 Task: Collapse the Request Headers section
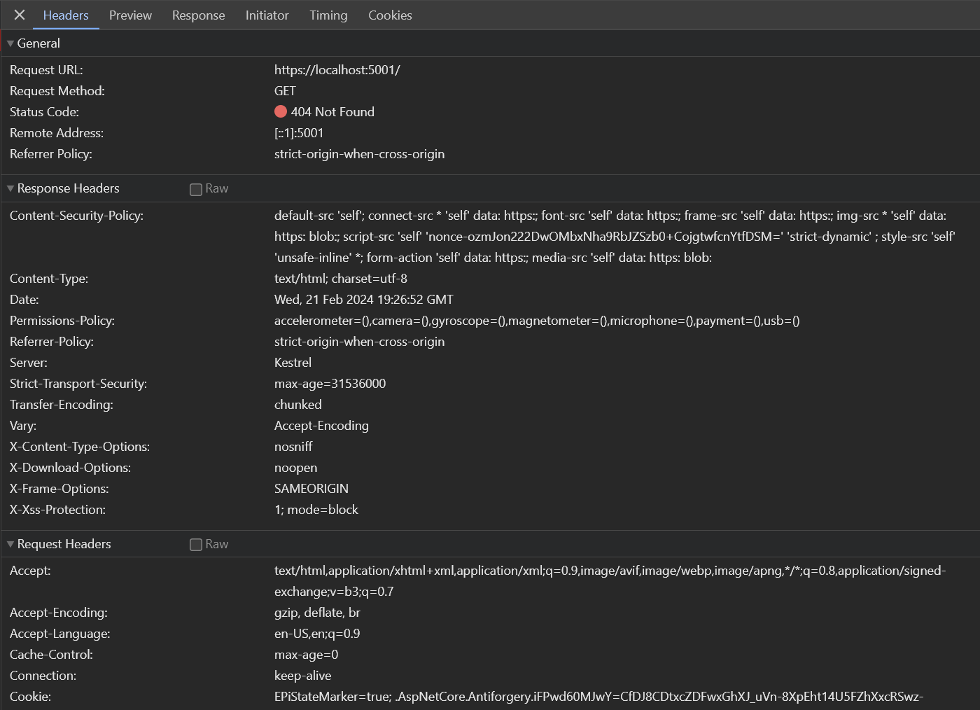[10, 544]
